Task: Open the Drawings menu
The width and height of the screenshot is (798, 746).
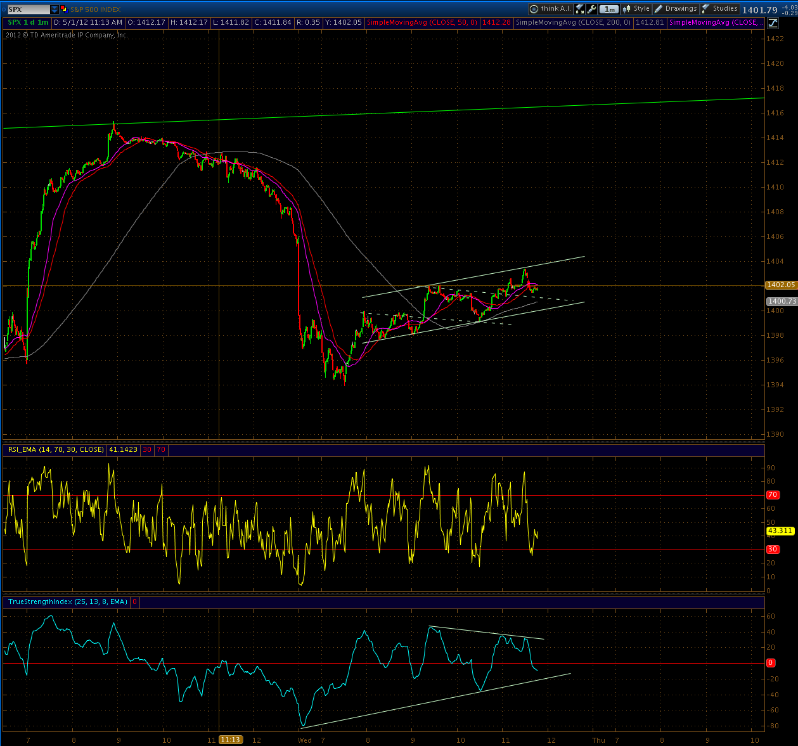Action: click(x=676, y=9)
